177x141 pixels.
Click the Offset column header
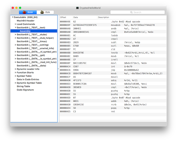66,17
